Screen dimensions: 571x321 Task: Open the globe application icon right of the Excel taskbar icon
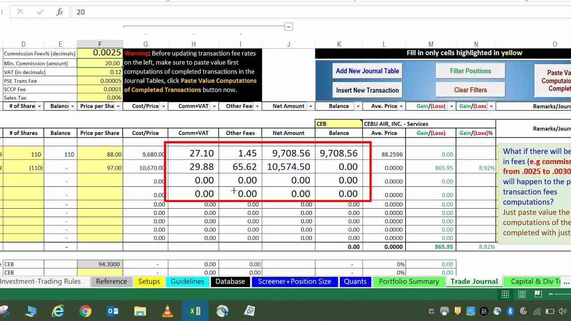click(222, 311)
